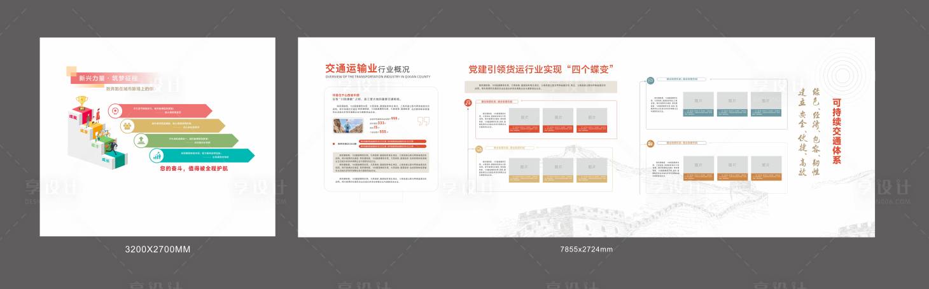Screen dimensions: 929x289
Task: Click the Overview of the Transportation Industry subtitle
Action: click(379, 77)
